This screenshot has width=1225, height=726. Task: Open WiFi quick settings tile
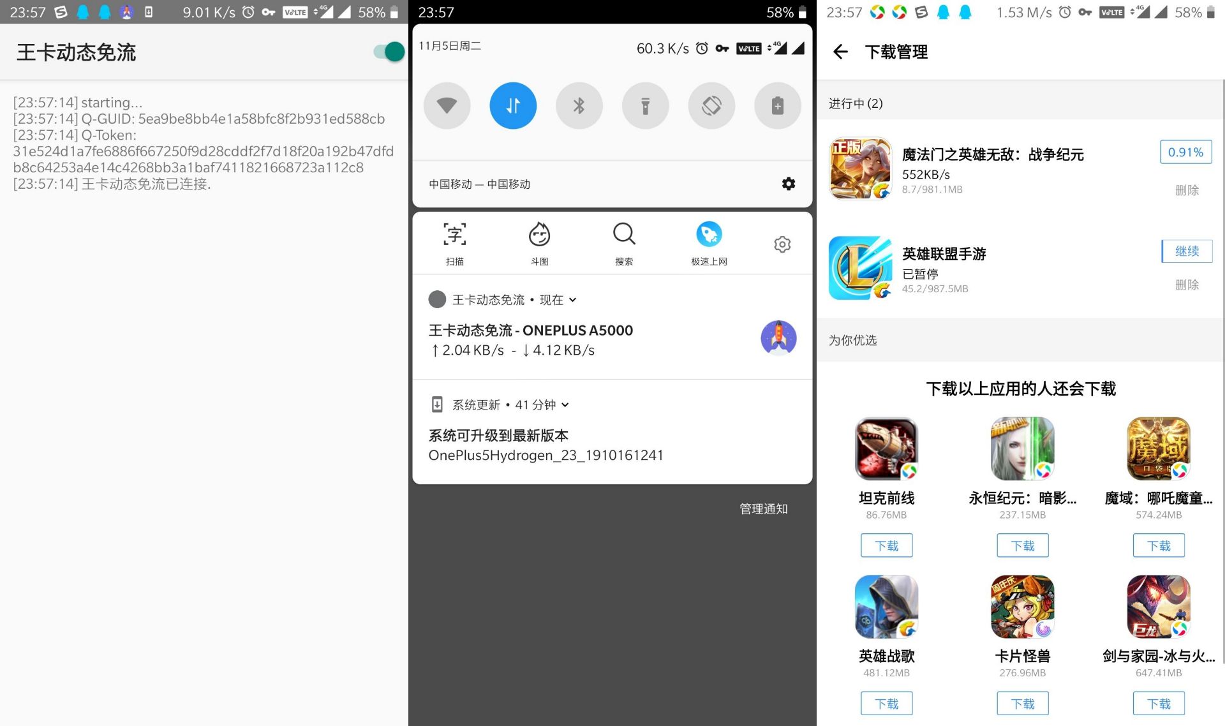[x=445, y=104]
